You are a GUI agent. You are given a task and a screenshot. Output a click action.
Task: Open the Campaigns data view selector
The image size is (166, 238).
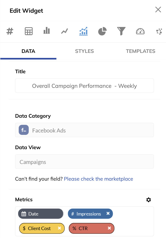point(84,161)
